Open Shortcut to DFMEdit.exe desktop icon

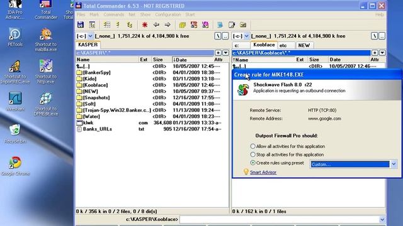46,104
